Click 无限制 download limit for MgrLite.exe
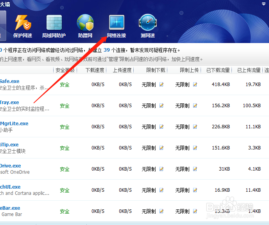 (x=149, y=127)
